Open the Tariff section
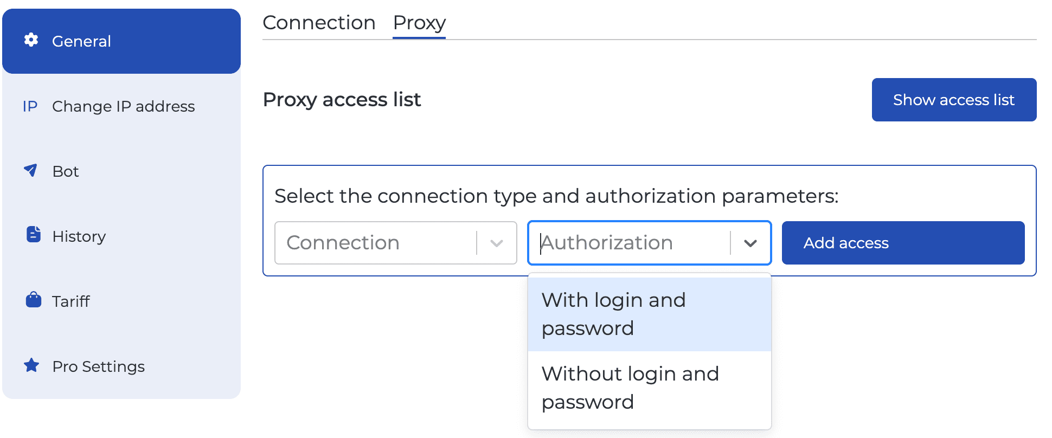 (x=70, y=301)
